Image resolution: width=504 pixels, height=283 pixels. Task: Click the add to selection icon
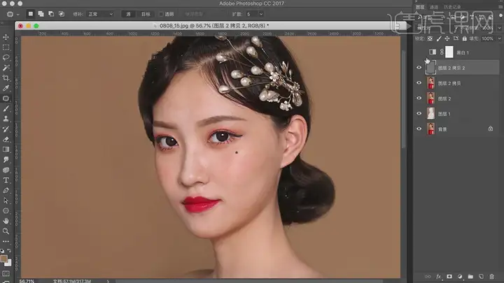point(41,14)
